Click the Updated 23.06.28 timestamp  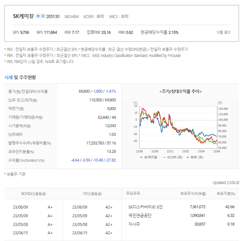pyautogui.click(x=226, y=182)
